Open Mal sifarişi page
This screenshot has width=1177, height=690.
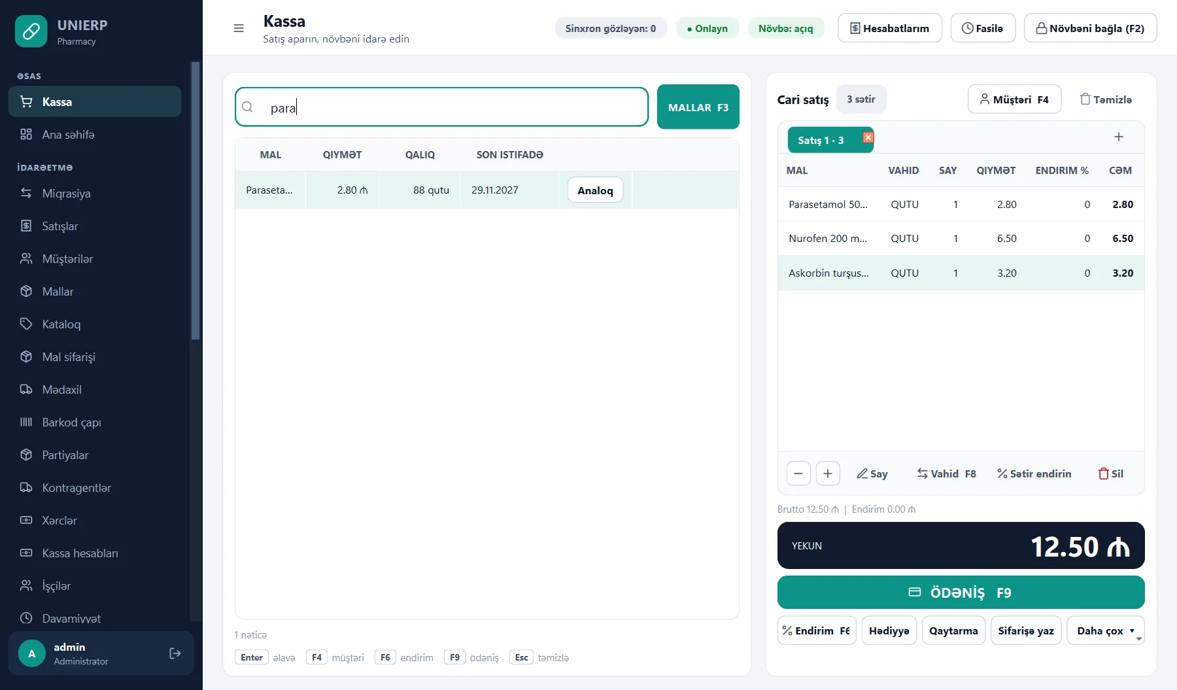[x=95, y=357]
